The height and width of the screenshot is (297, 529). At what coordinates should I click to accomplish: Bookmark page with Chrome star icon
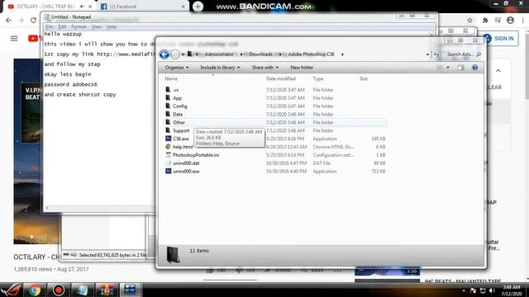(x=469, y=20)
